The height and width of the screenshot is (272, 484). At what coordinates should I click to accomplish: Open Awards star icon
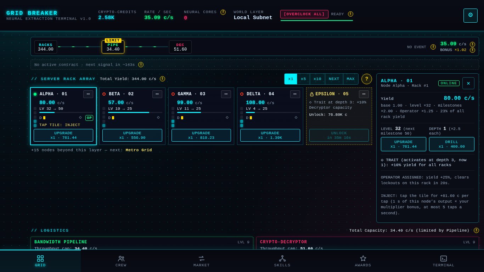coord(363,259)
